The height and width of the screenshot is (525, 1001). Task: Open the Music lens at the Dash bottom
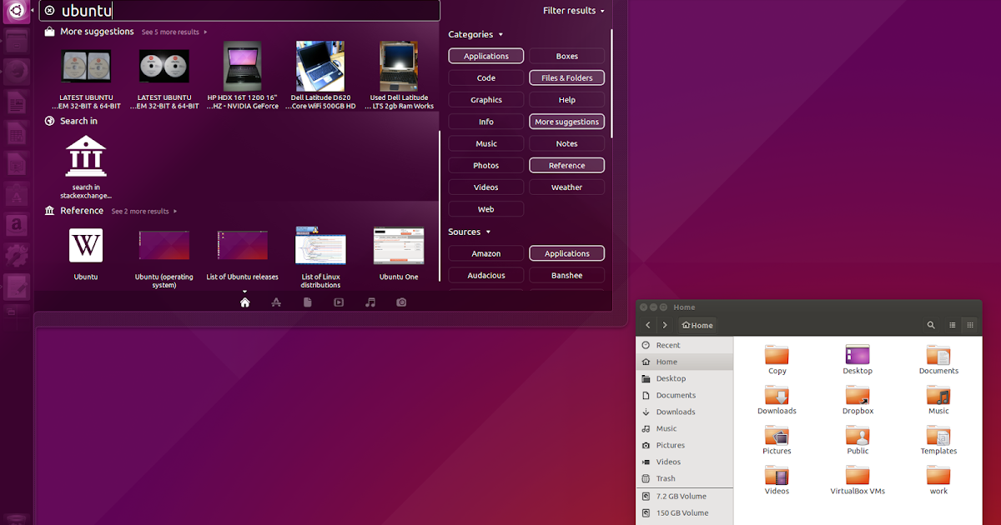coord(370,302)
